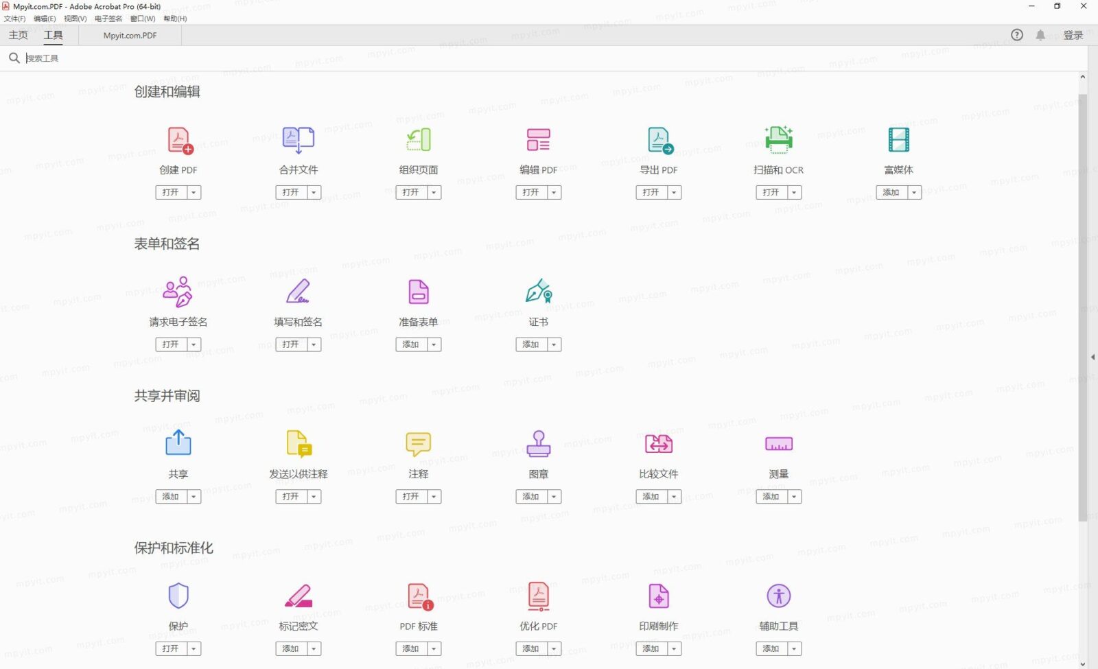Expand dropdown arrow for 编辑 PDF
The image size is (1098, 669).
[x=554, y=193]
